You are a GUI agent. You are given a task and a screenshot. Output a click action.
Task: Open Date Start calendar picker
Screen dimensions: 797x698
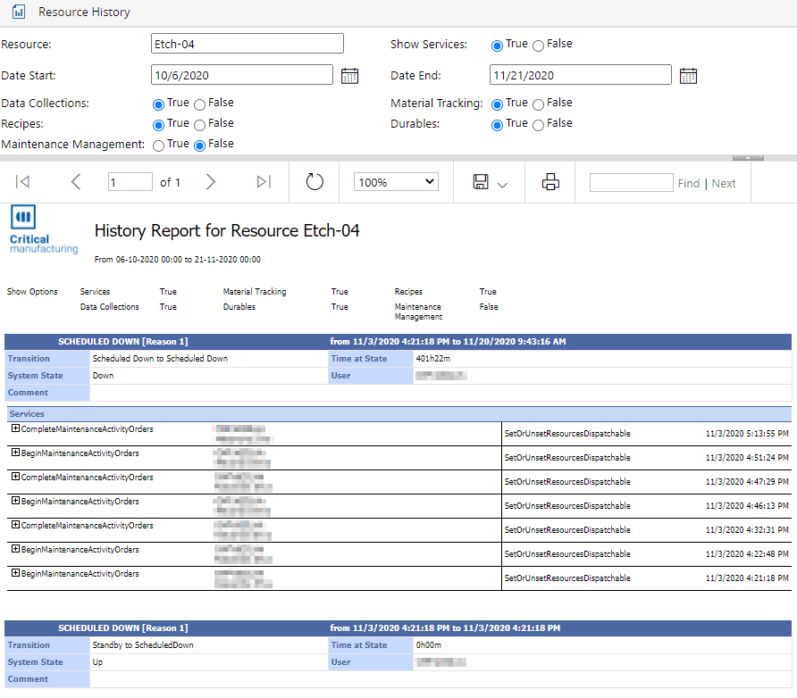point(349,76)
